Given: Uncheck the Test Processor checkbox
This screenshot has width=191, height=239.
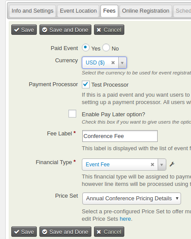Looking at the screenshot, I should coord(86,84).
